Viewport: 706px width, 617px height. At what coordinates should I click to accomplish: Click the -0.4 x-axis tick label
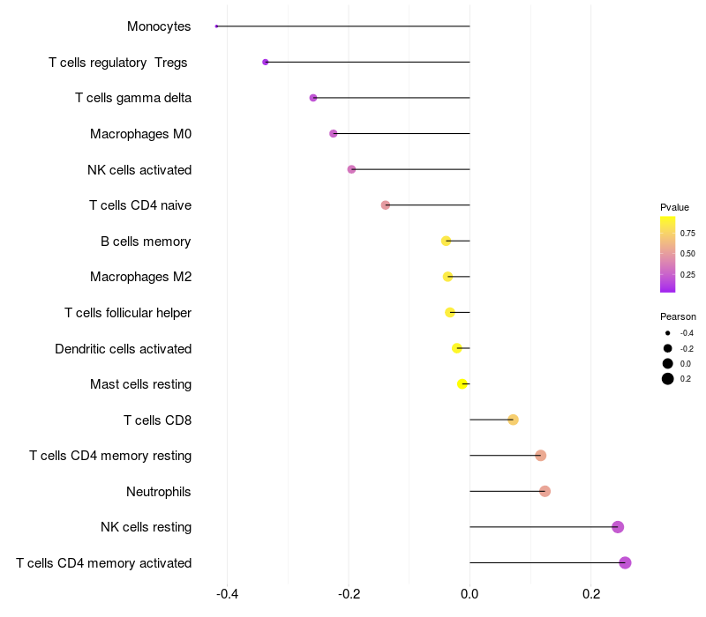[x=227, y=594]
